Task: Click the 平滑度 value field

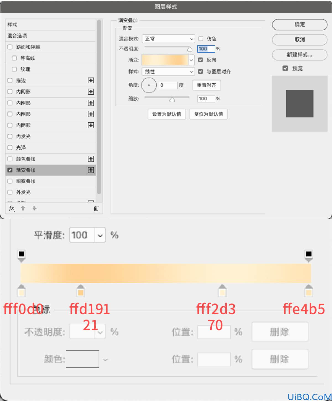Action: point(82,235)
